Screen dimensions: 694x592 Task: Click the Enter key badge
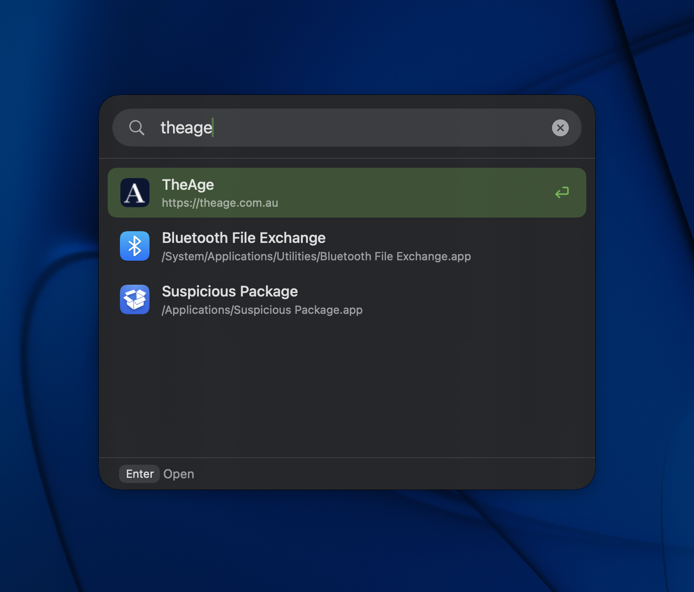click(139, 474)
